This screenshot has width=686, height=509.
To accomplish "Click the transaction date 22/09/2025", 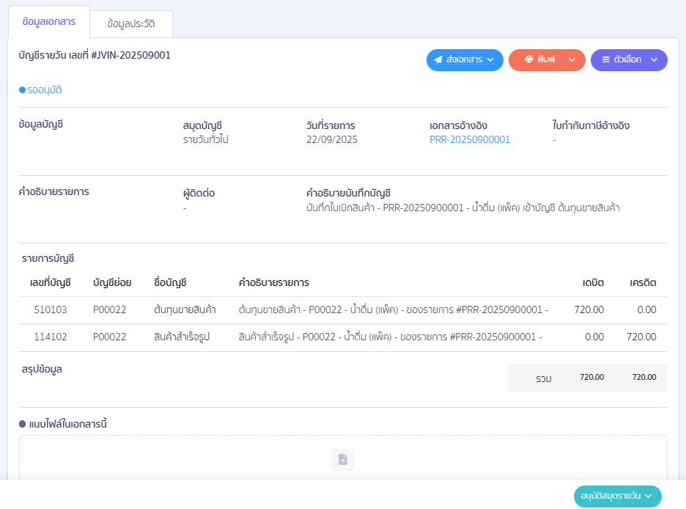I will point(331,139).
